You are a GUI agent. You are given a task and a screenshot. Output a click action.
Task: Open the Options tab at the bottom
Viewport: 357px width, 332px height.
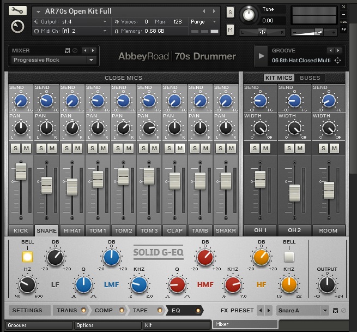[x=108, y=325]
